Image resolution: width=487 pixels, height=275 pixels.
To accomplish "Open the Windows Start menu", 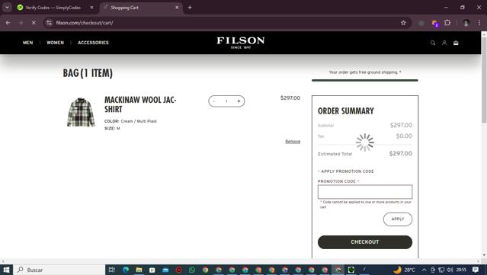I will coord(6,270).
